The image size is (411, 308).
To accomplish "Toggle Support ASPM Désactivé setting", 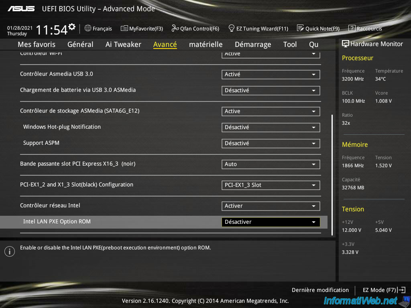I will coord(271,144).
